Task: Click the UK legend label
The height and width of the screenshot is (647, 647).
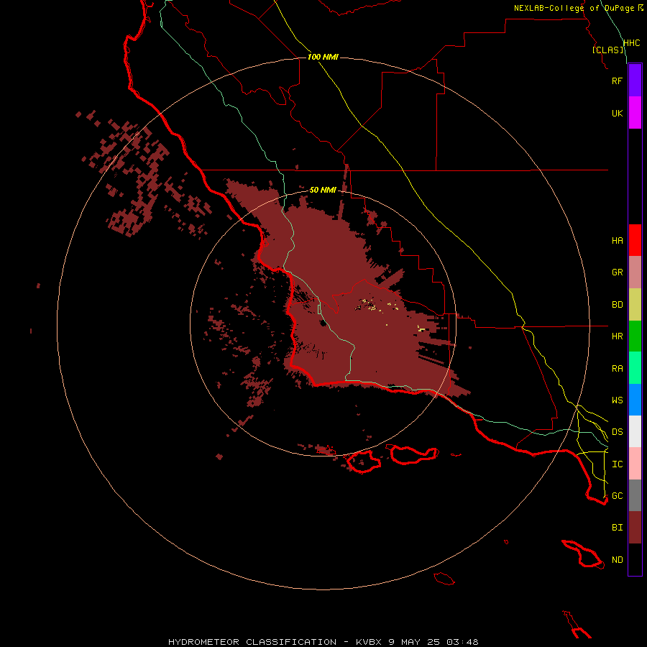Action: click(617, 113)
